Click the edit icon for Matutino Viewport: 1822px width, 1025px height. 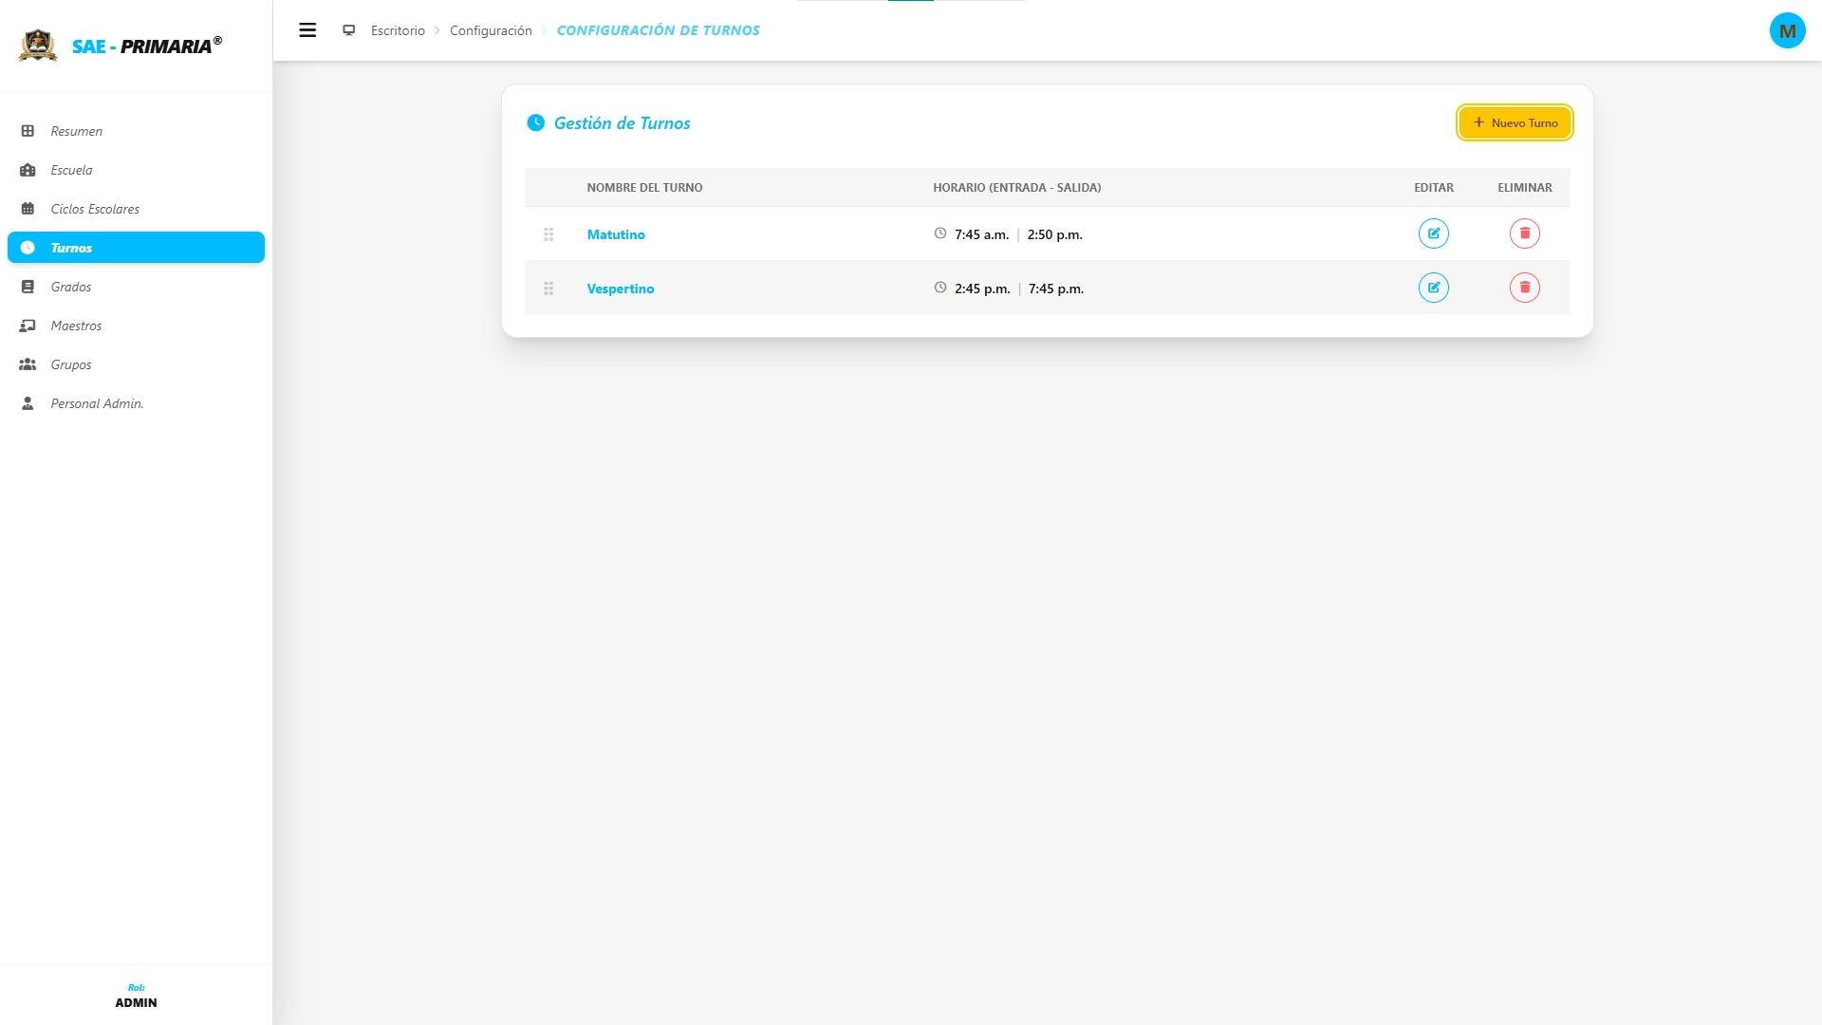[x=1433, y=233]
